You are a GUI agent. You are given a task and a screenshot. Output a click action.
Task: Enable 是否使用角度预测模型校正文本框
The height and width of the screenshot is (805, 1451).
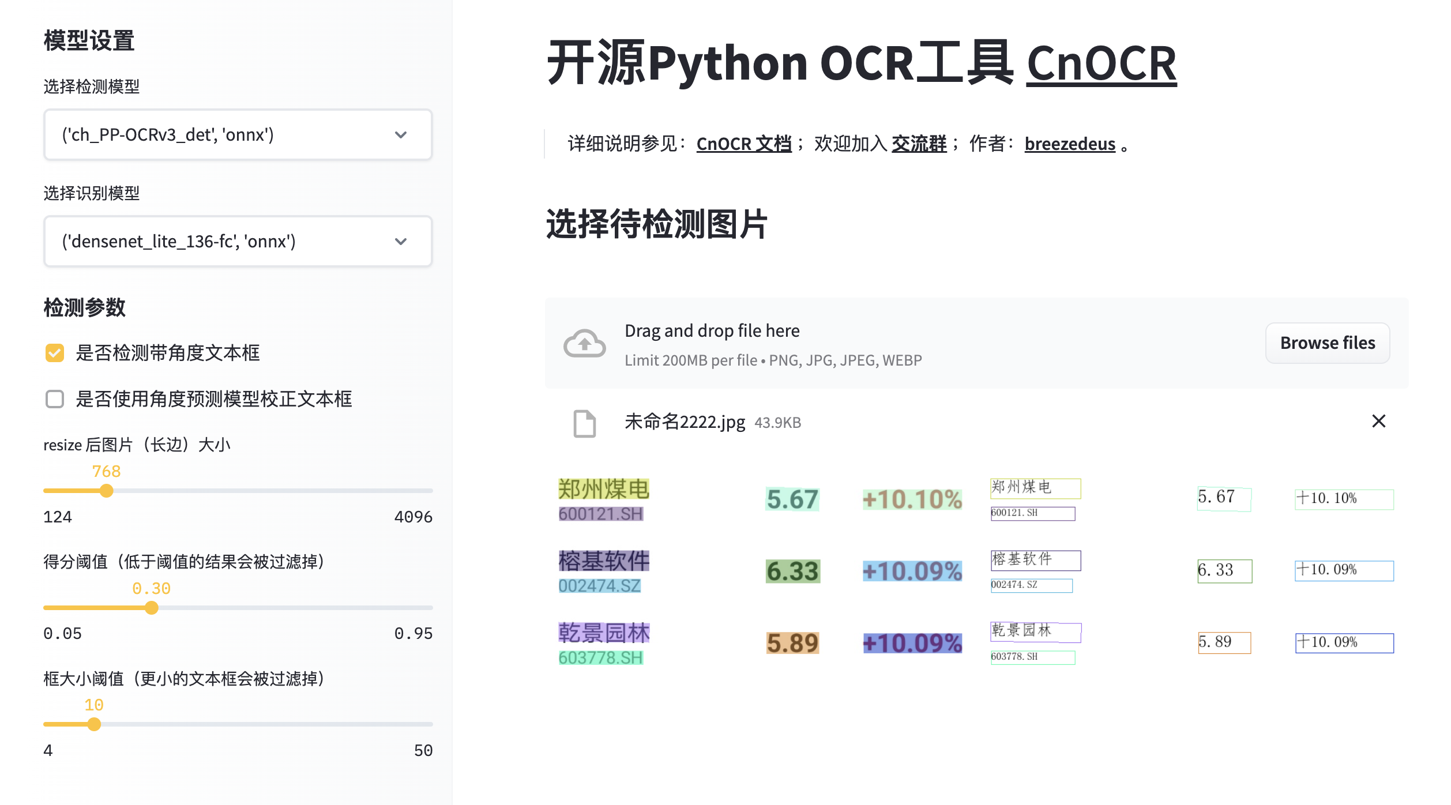[54, 399]
